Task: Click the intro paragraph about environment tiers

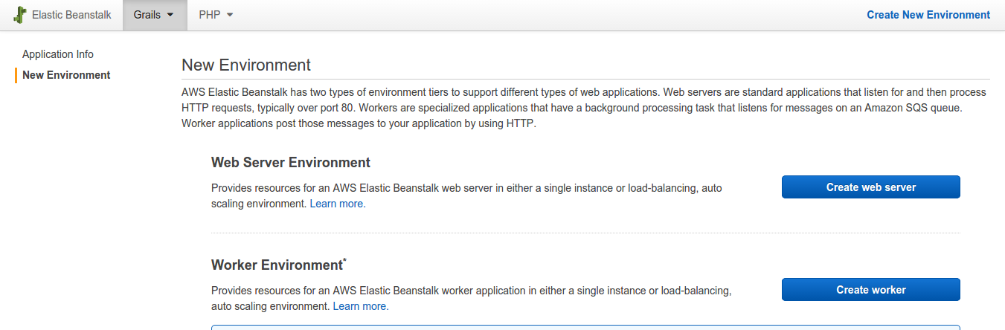Action: coord(584,109)
